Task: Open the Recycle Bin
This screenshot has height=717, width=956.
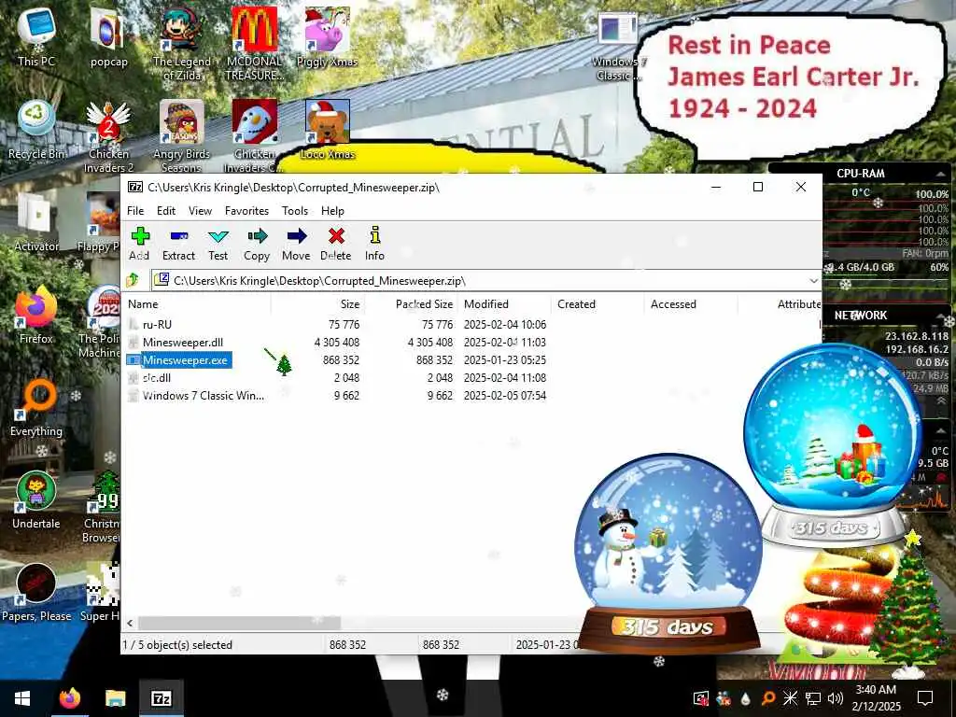Action: 36,131
